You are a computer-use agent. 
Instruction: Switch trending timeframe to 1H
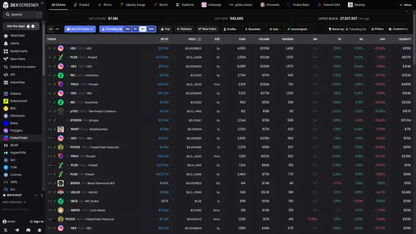tap(135, 29)
